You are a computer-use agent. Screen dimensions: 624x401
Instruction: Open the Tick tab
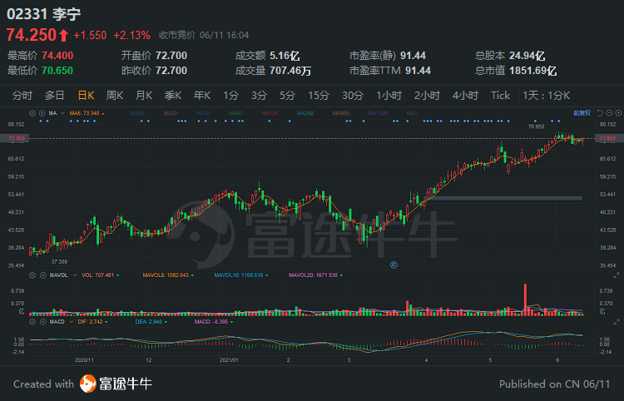point(500,96)
